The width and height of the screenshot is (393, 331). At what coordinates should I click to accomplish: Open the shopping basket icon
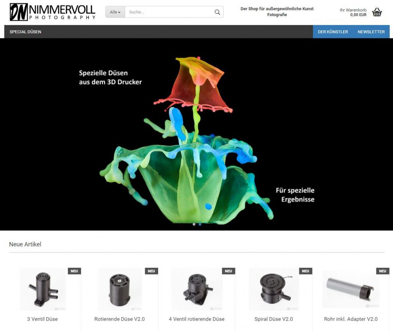click(x=377, y=12)
